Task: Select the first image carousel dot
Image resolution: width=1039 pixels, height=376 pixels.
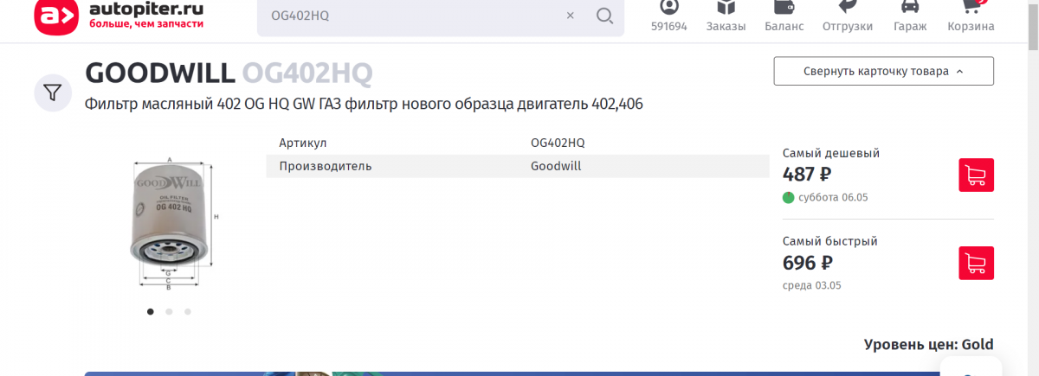Action: [x=151, y=311]
